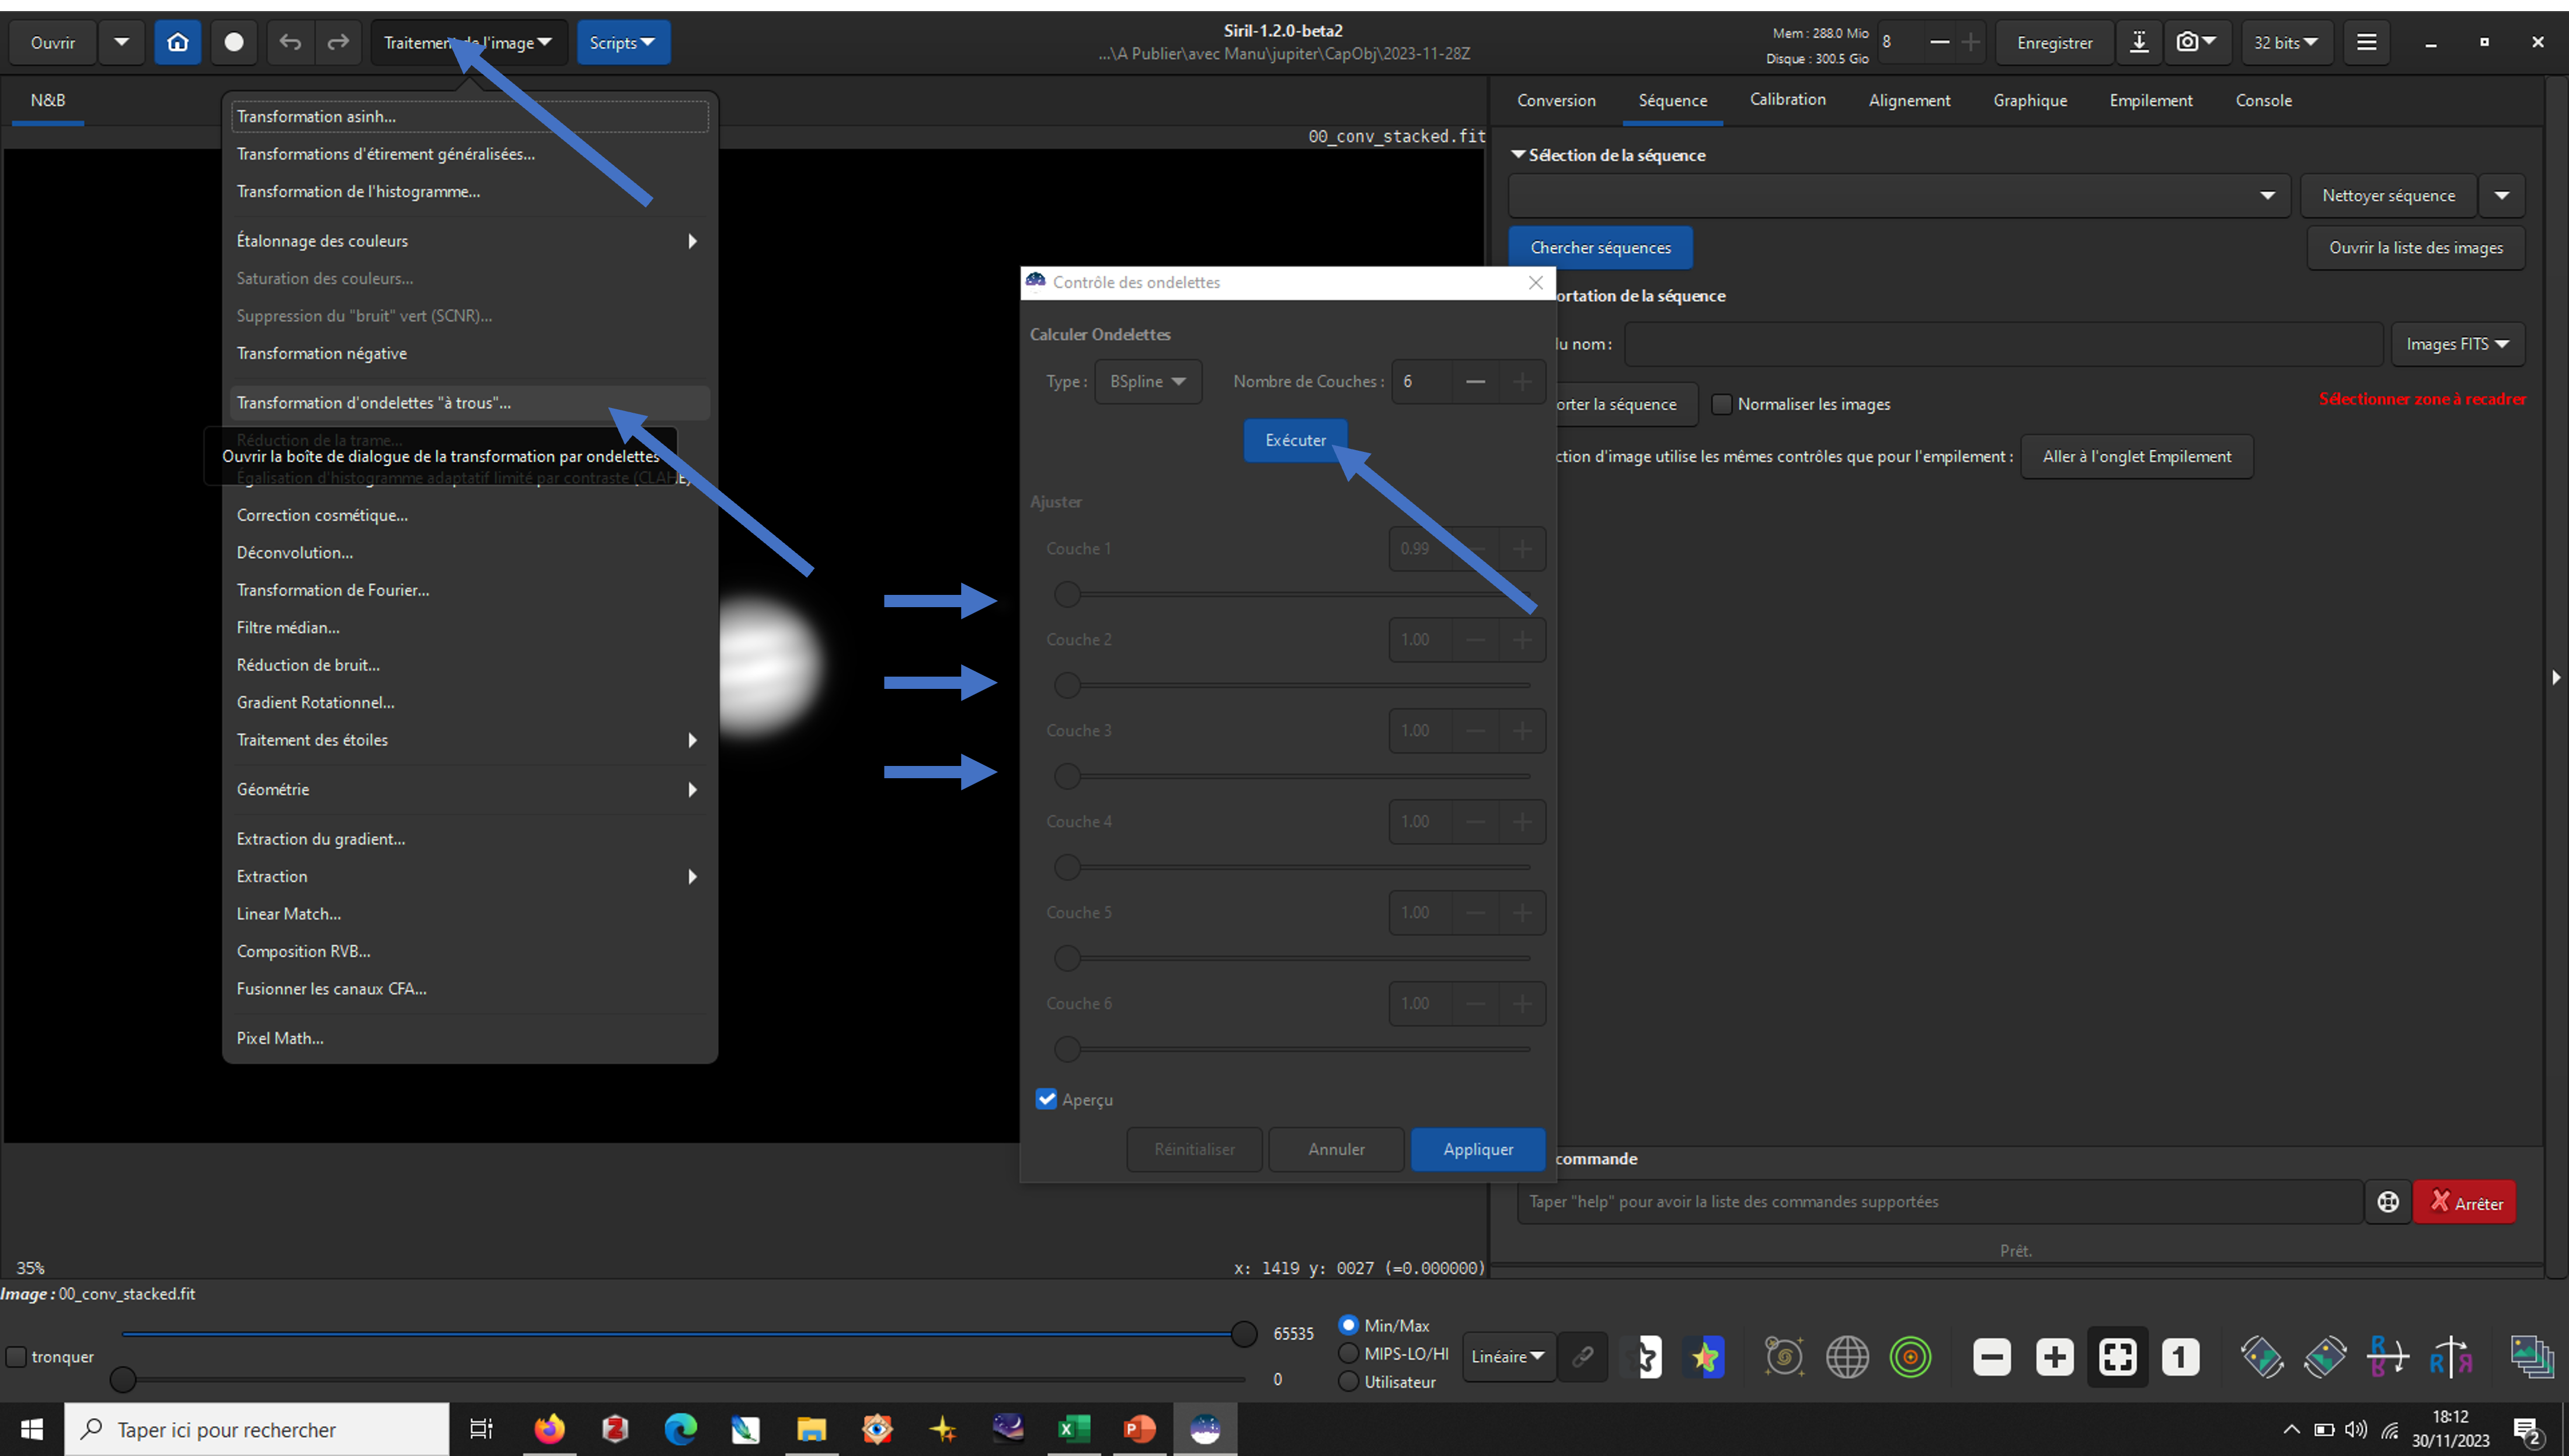Click the Chercher séquences button
The image size is (2569, 1456).
pyautogui.click(x=1599, y=247)
